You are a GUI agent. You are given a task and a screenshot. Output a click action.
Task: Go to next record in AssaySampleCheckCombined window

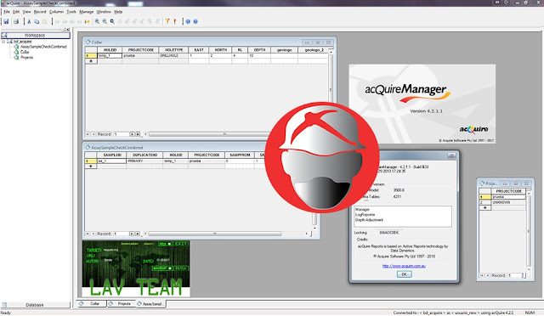coord(132,234)
